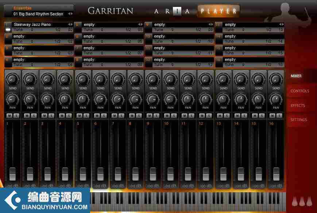Screen dimensions: 317x213
Task: Switch to the SETTINGS page
Action: [x=299, y=120]
